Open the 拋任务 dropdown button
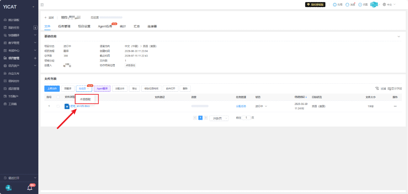 (84, 89)
